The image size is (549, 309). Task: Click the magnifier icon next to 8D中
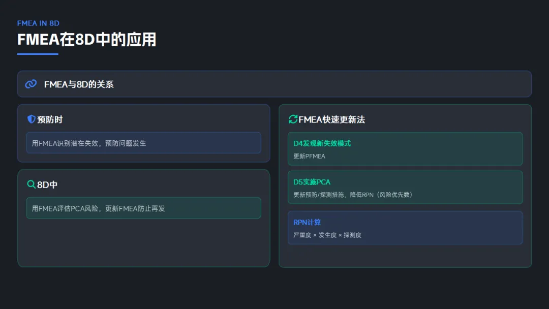(31, 184)
